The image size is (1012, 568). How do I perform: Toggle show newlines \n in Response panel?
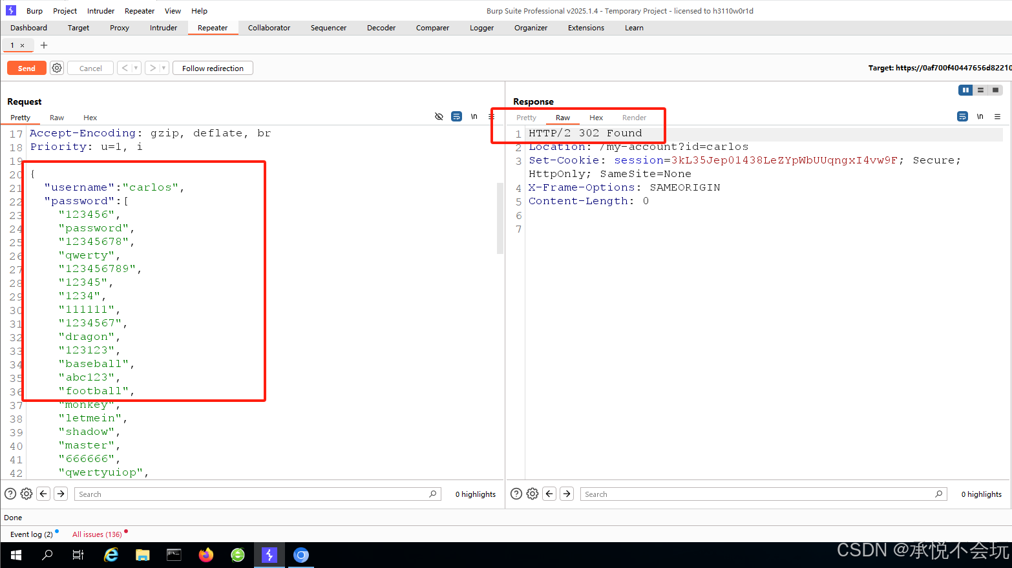(980, 116)
